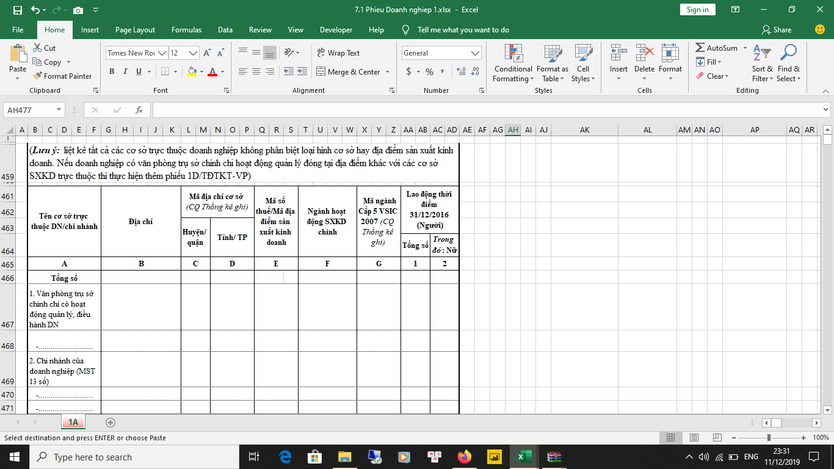834x469 pixels.
Task: Click the Windows Start button
Action: click(15, 457)
